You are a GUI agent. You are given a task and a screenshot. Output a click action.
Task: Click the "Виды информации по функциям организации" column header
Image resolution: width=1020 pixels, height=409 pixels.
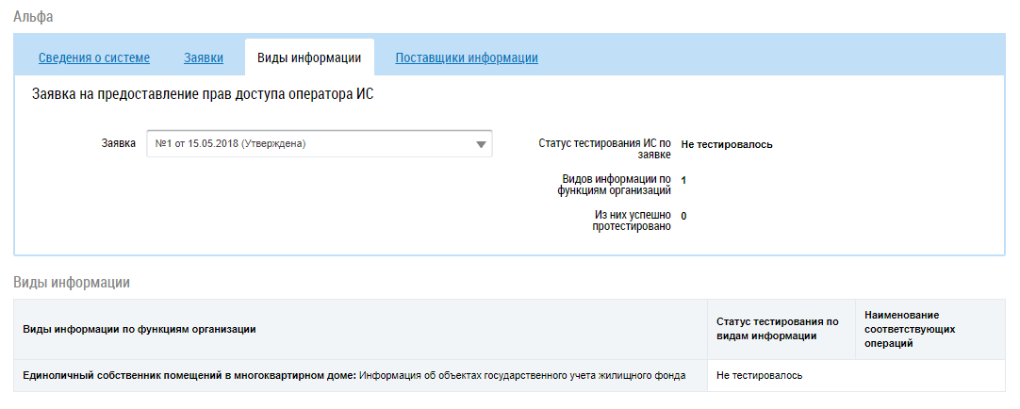coord(140,328)
